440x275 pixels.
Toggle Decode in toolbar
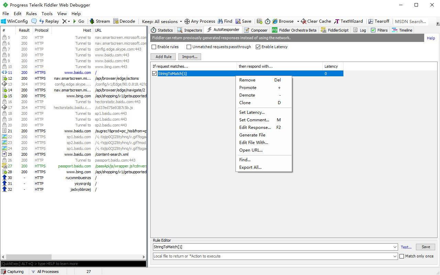[x=124, y=21]
